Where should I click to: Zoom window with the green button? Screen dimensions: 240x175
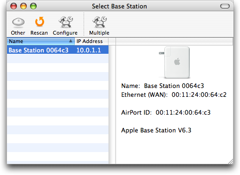(33, 6)
